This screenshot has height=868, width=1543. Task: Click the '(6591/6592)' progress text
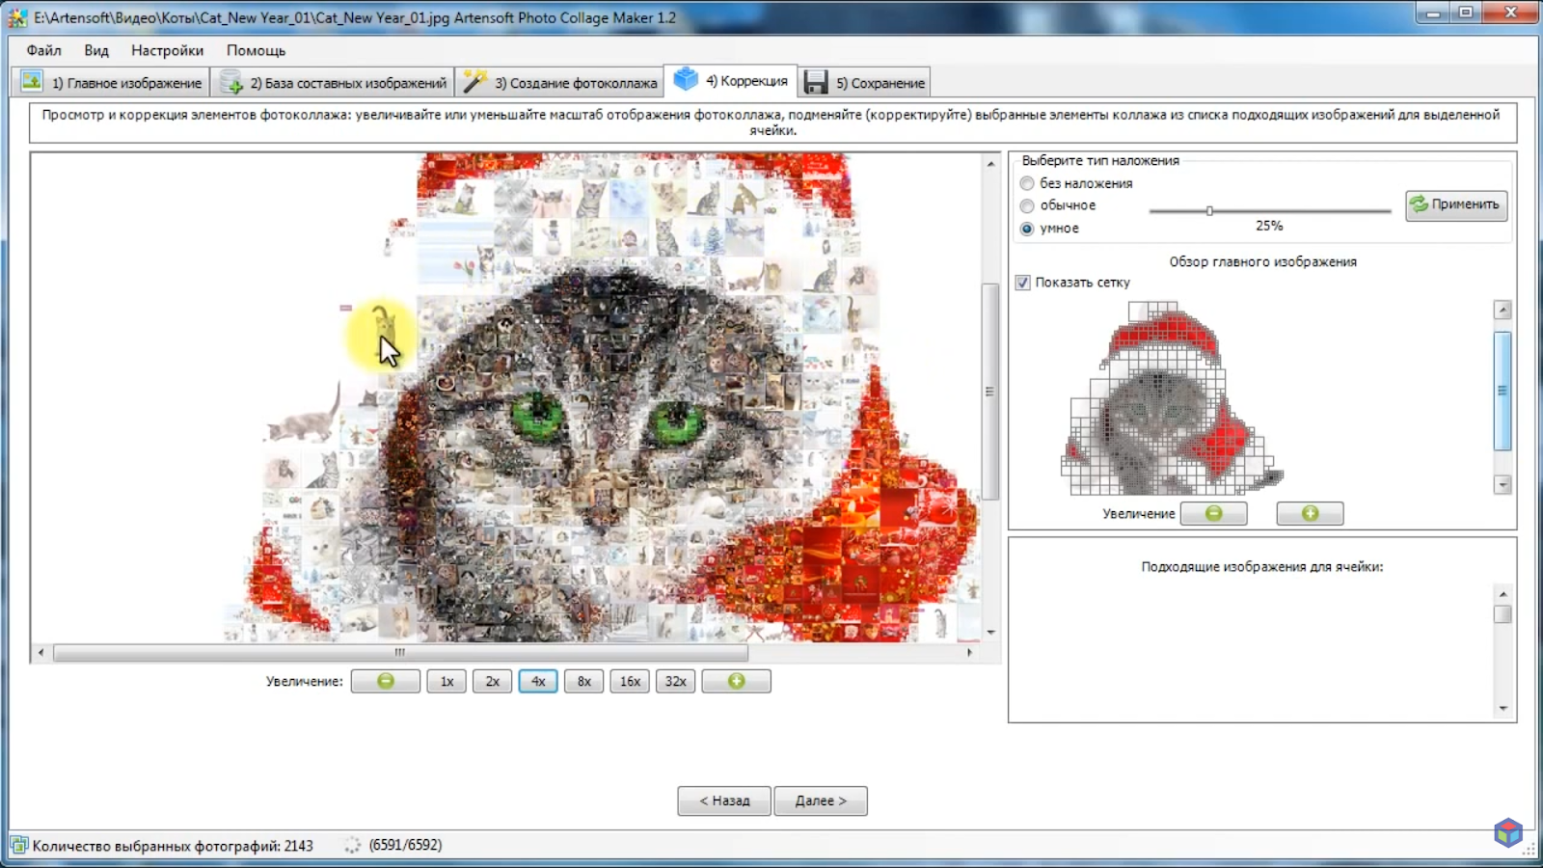pos(405,845)
